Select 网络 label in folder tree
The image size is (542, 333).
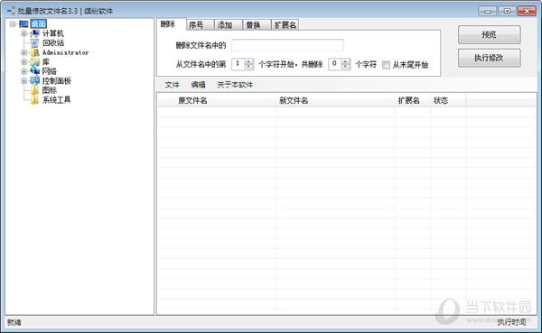point(49,71)
